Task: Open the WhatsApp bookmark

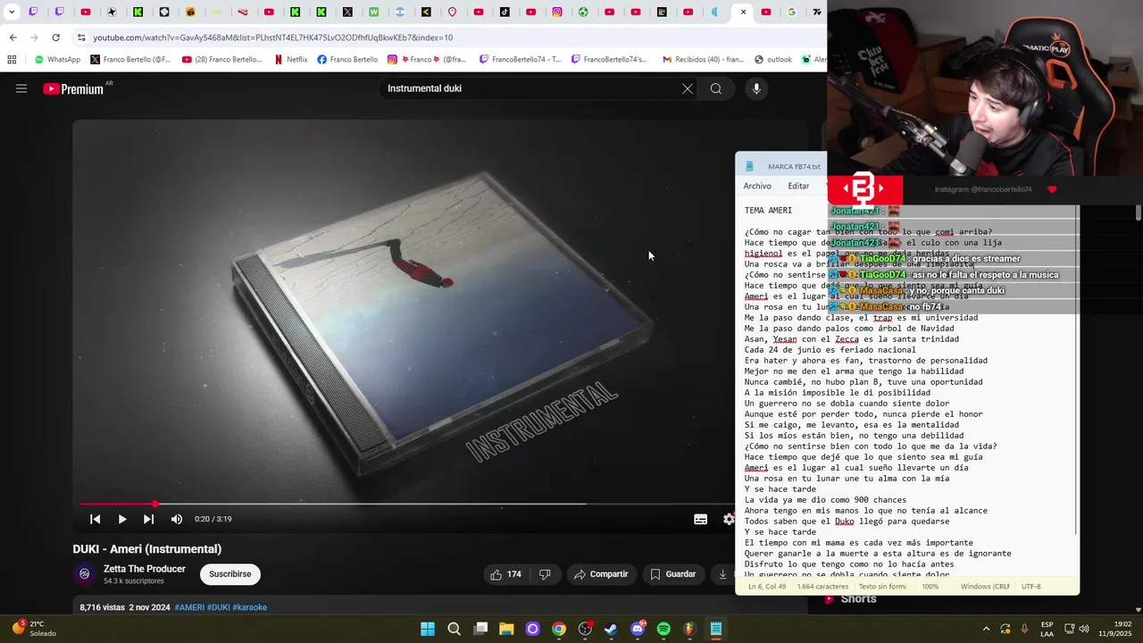Action: (57, 60)
